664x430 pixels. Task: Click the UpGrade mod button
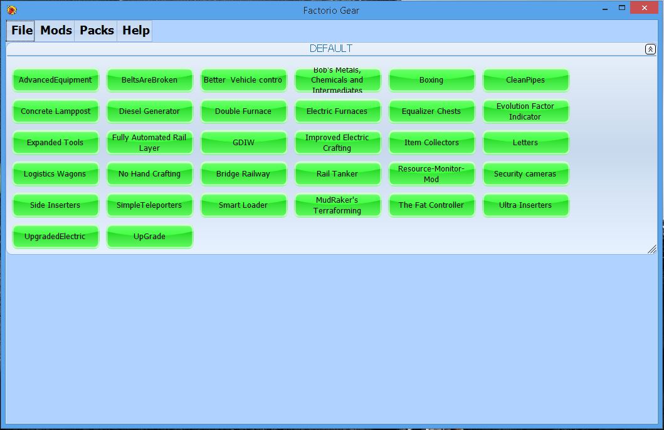pos(149,237)
